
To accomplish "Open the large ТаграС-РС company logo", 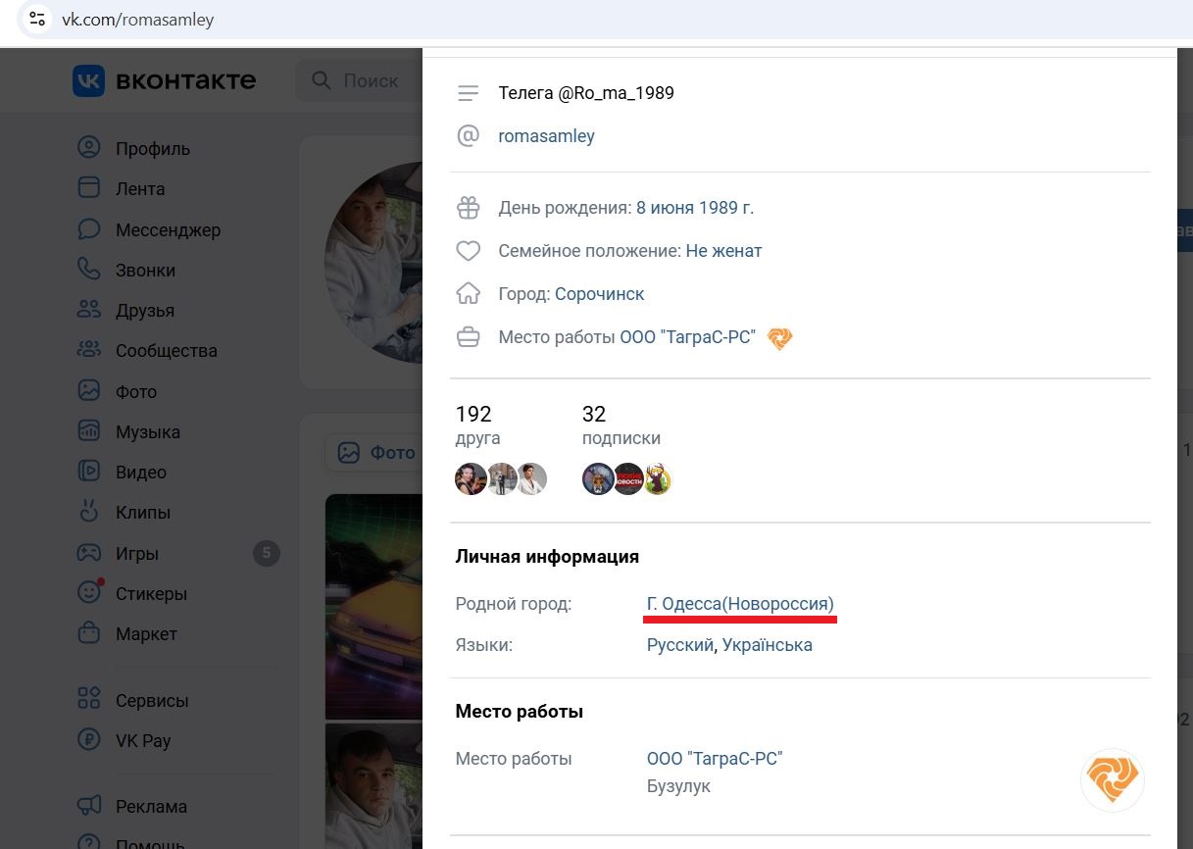I will click(x=1113, y=779).
